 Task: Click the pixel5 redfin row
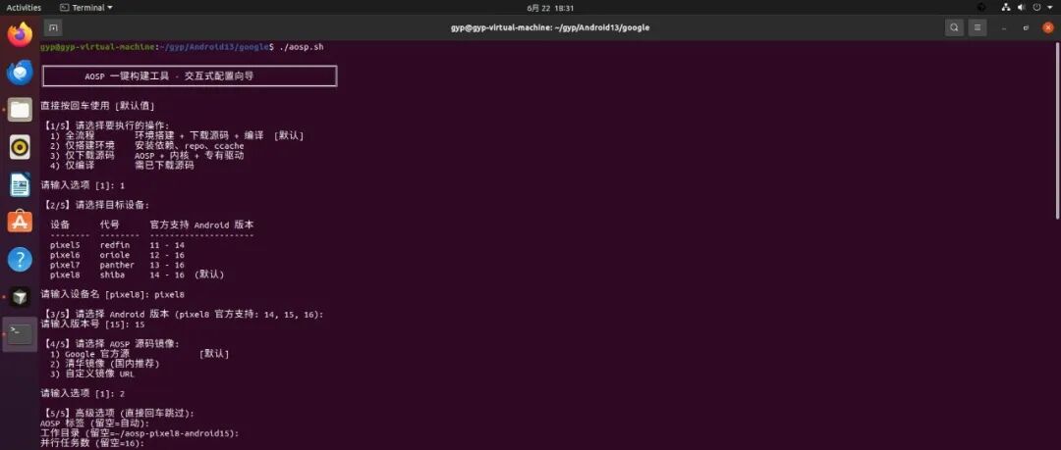pyautogui.click(x=117, y=244)
